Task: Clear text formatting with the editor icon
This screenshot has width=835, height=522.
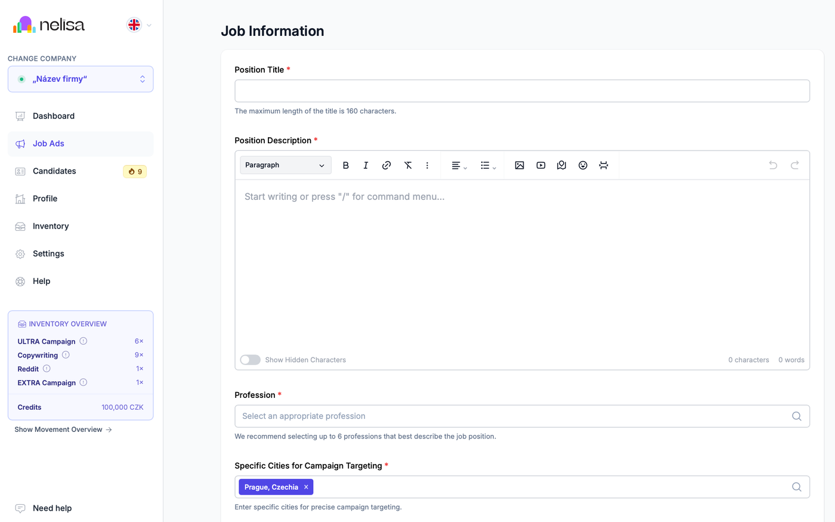Action: click(408, 165)
